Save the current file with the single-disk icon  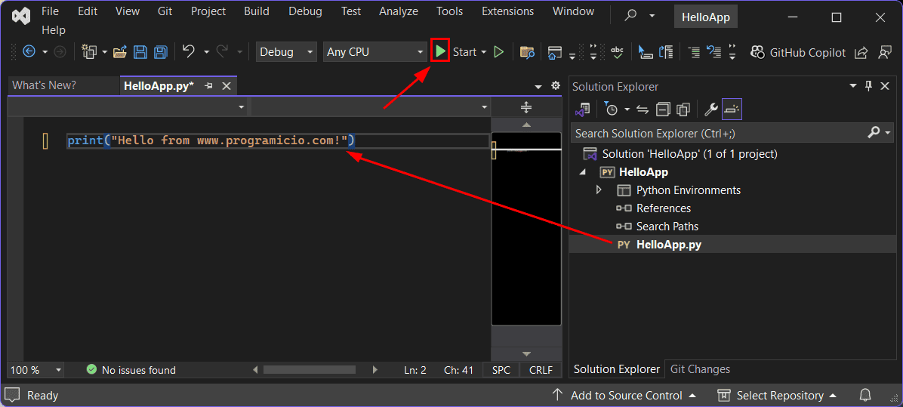140,52
